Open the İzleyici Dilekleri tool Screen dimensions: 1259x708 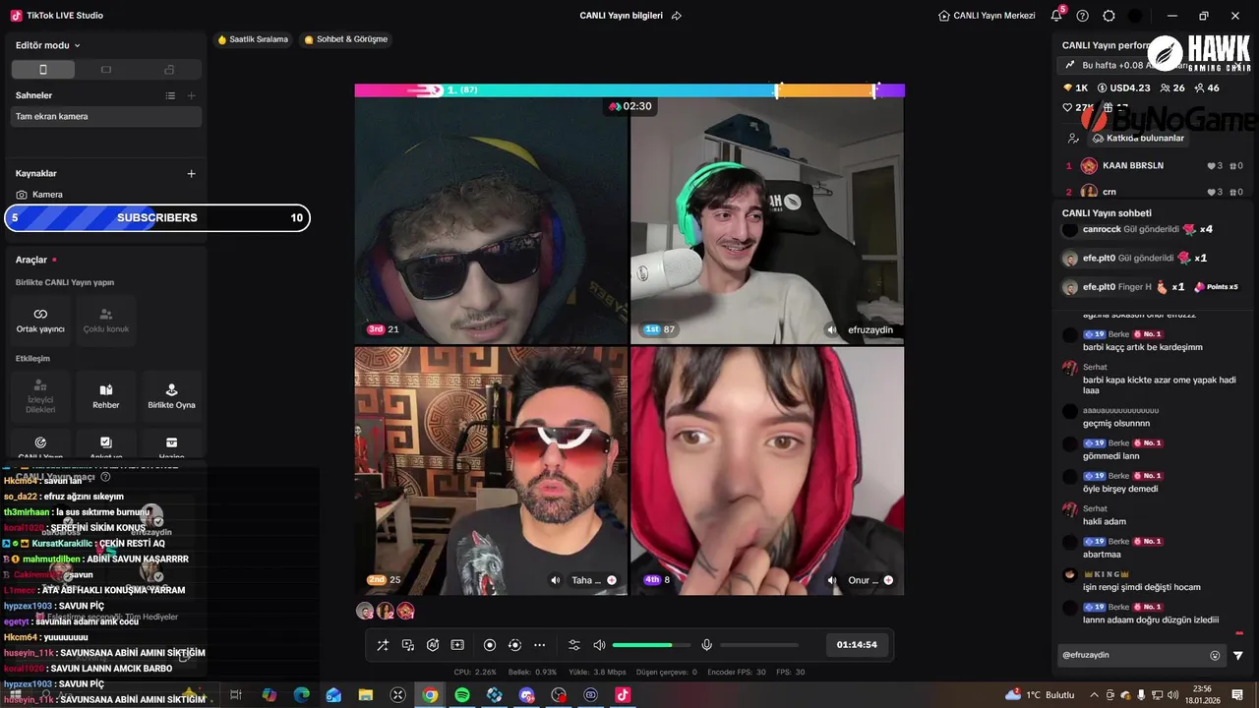click(x=40, y=396)
